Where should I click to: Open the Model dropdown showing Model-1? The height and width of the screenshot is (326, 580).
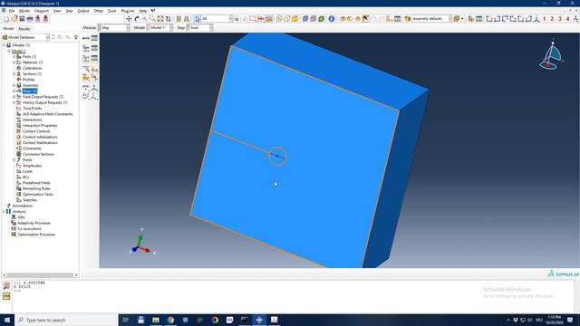(160, 28)
